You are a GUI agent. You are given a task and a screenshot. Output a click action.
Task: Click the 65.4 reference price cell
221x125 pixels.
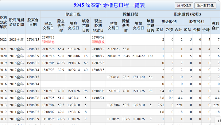coord(61,49)
